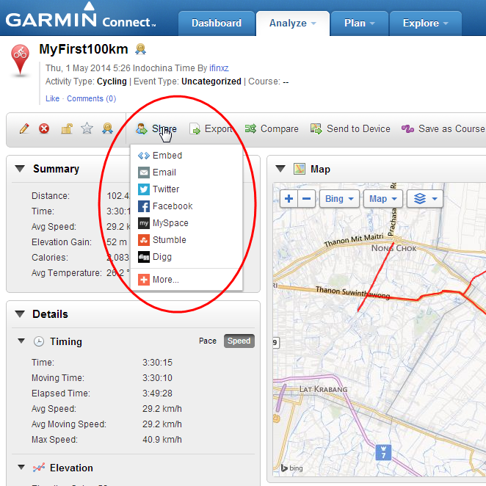The height and width of the screenshot is (486, 486).
Task: Click the Email envelope icon
Action: (144, 173)
